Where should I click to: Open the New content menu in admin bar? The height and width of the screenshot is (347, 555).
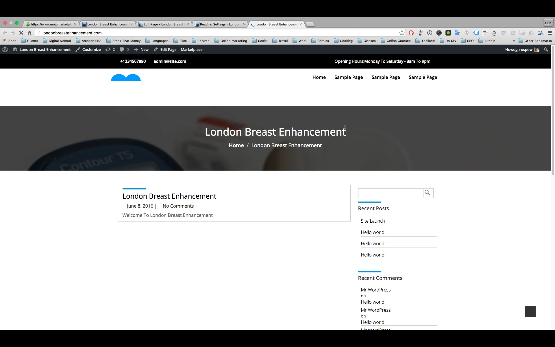coord(141,49)
